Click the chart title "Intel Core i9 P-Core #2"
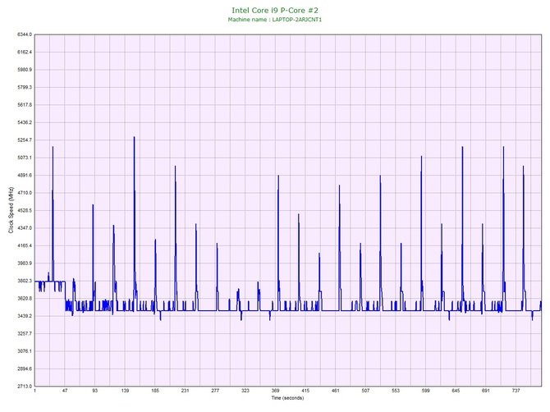This screenshot has height=412, width=550. [x=275, y=10]
